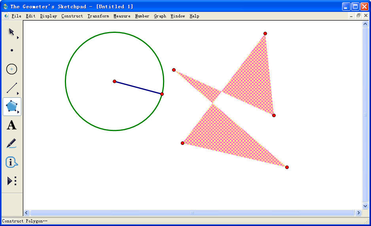
Task: Select the point on the circle's circumference
Action: pos(162,94)
